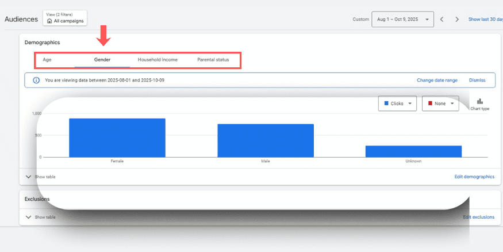The image size is (503, 252).
Task: Open the Household income tab
Action: [x=158, y=60]
